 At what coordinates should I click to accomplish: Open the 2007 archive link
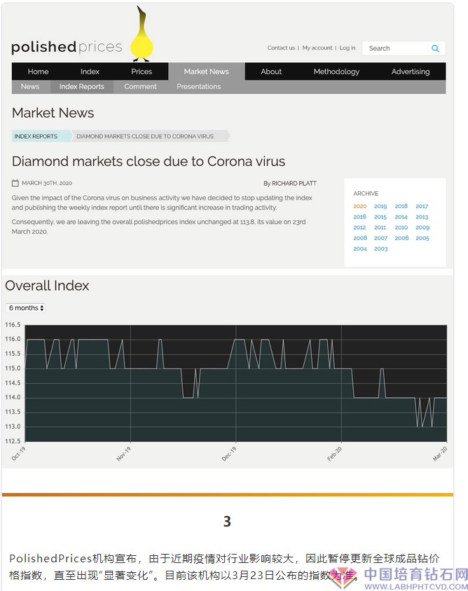pos(381,238)
